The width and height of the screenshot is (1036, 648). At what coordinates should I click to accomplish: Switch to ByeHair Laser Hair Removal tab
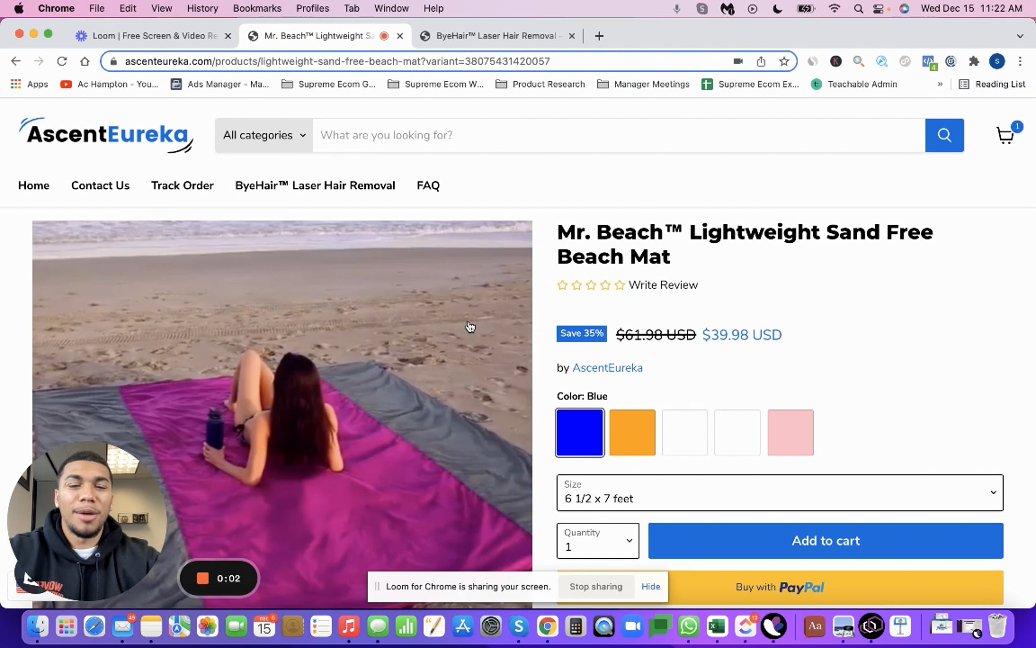pos(496,36)
